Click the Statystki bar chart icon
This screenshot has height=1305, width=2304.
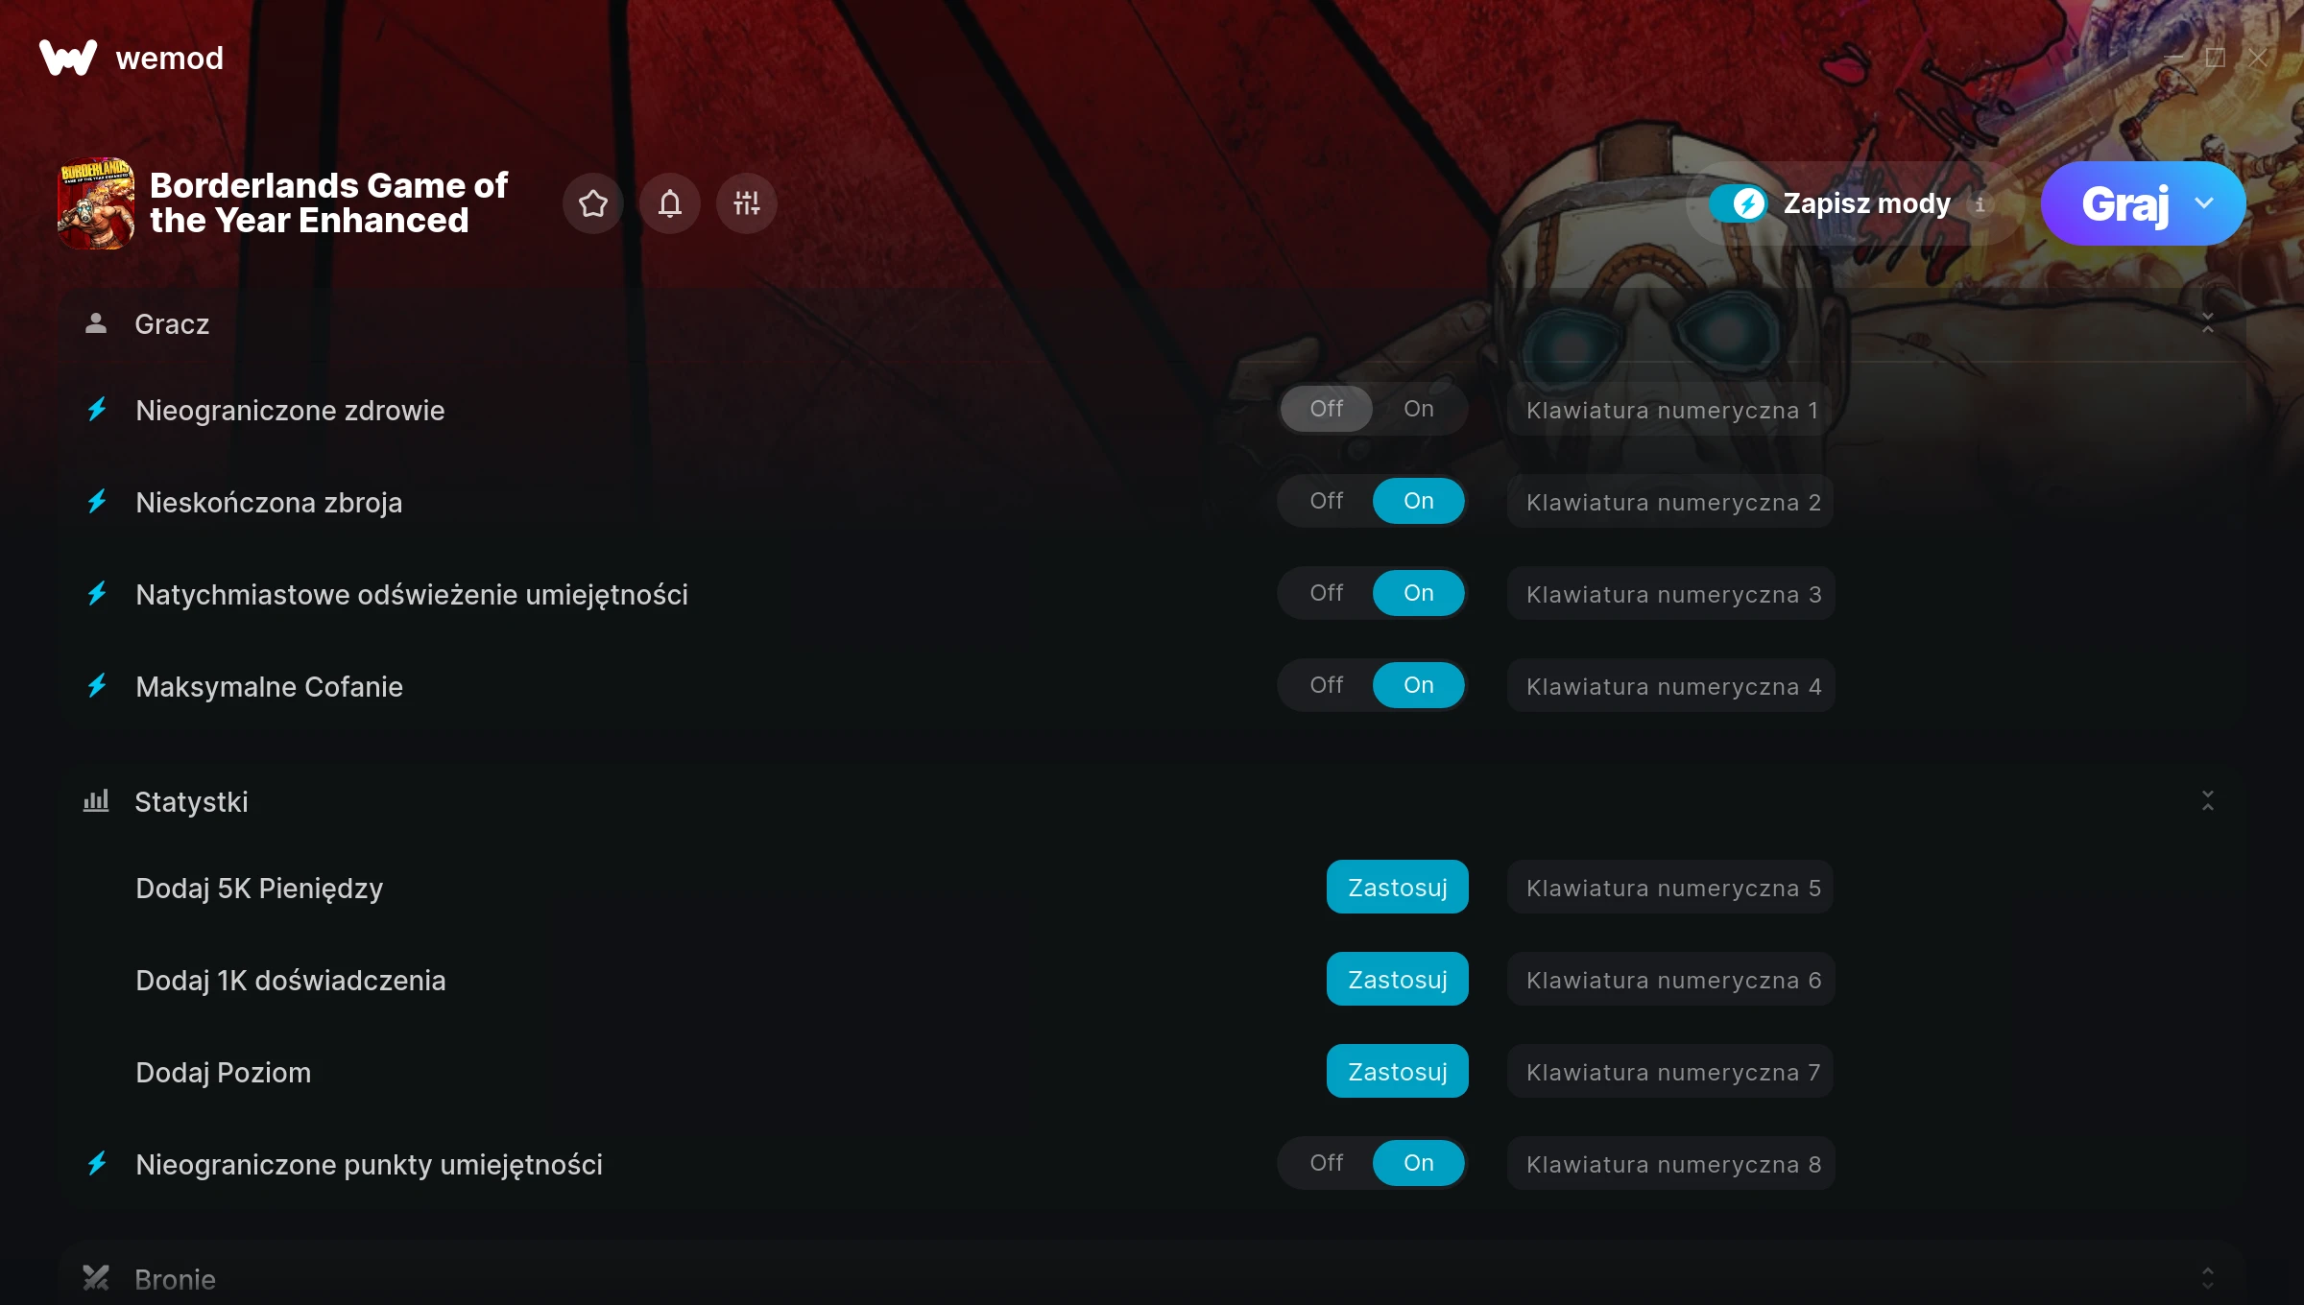coord(96,801)
